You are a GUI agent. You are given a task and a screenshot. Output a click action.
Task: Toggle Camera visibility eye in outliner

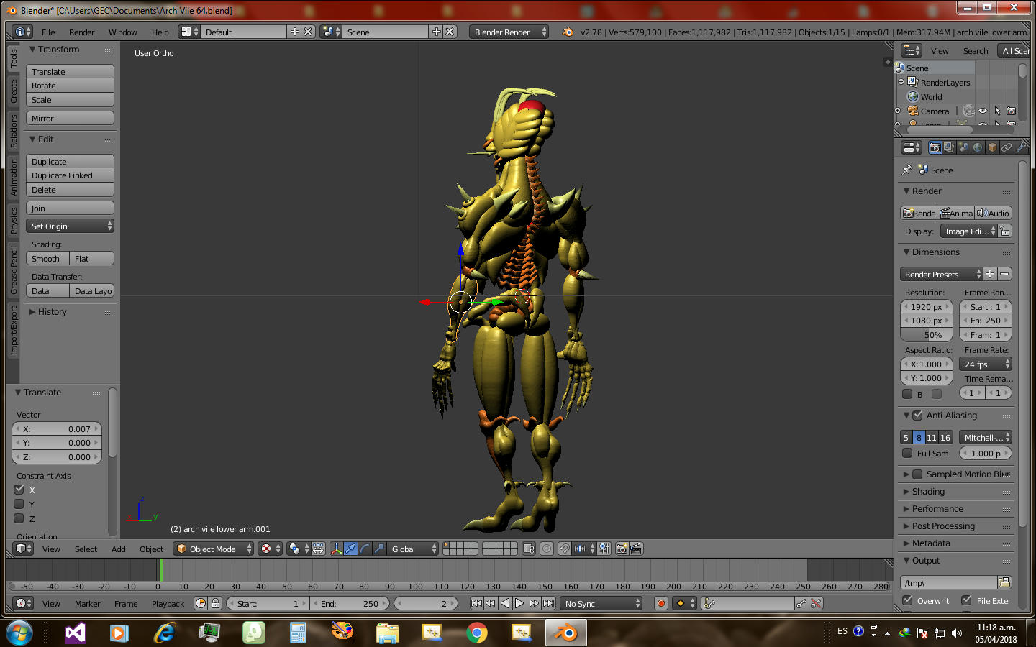click(x=983, y=111)
